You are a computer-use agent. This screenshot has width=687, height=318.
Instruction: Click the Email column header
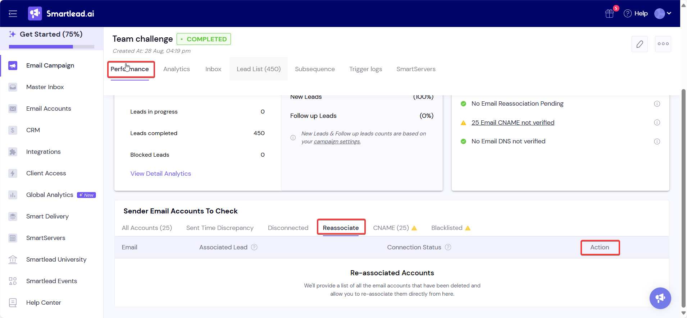coord(129,247)
